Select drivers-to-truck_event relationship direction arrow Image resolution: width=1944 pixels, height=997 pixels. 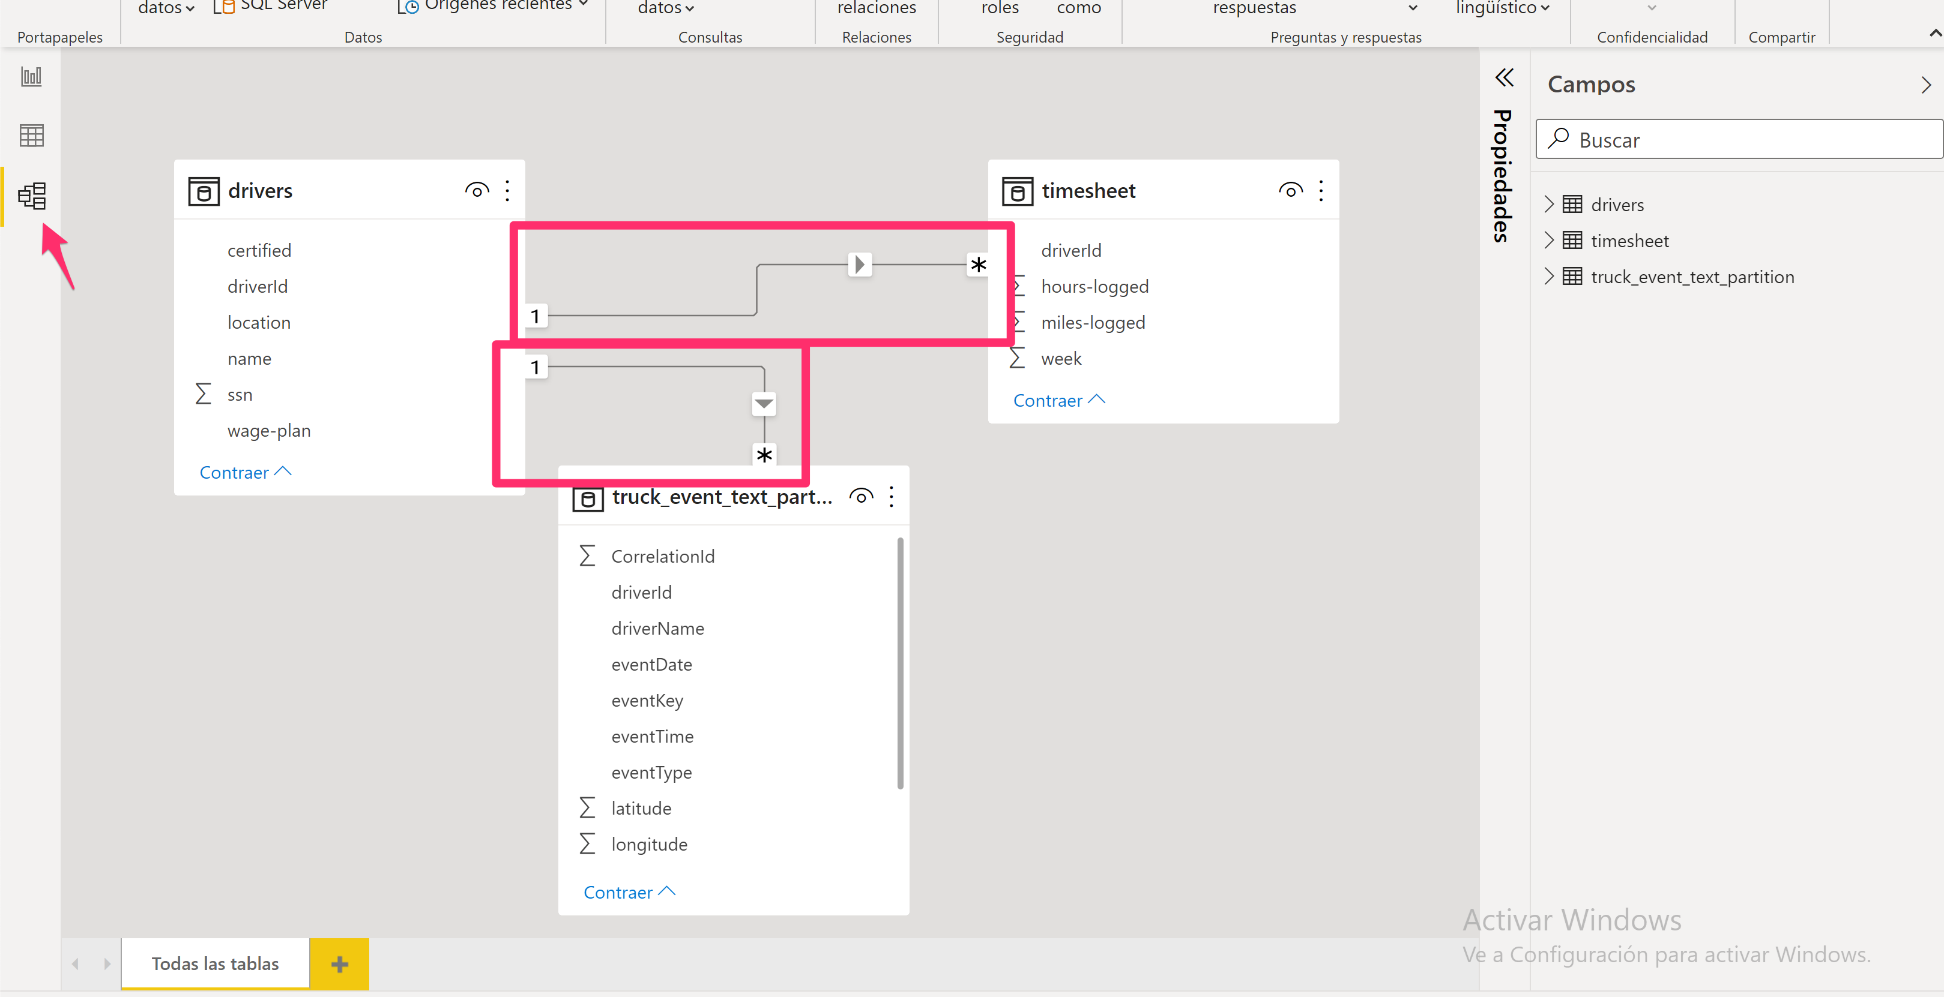764,404
